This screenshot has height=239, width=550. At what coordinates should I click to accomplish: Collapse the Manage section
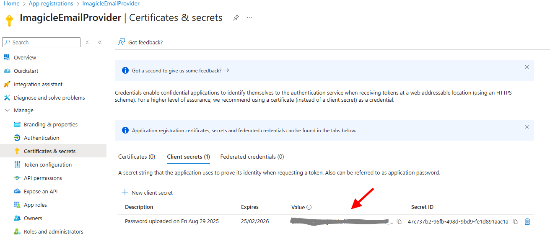click(7, 111)
